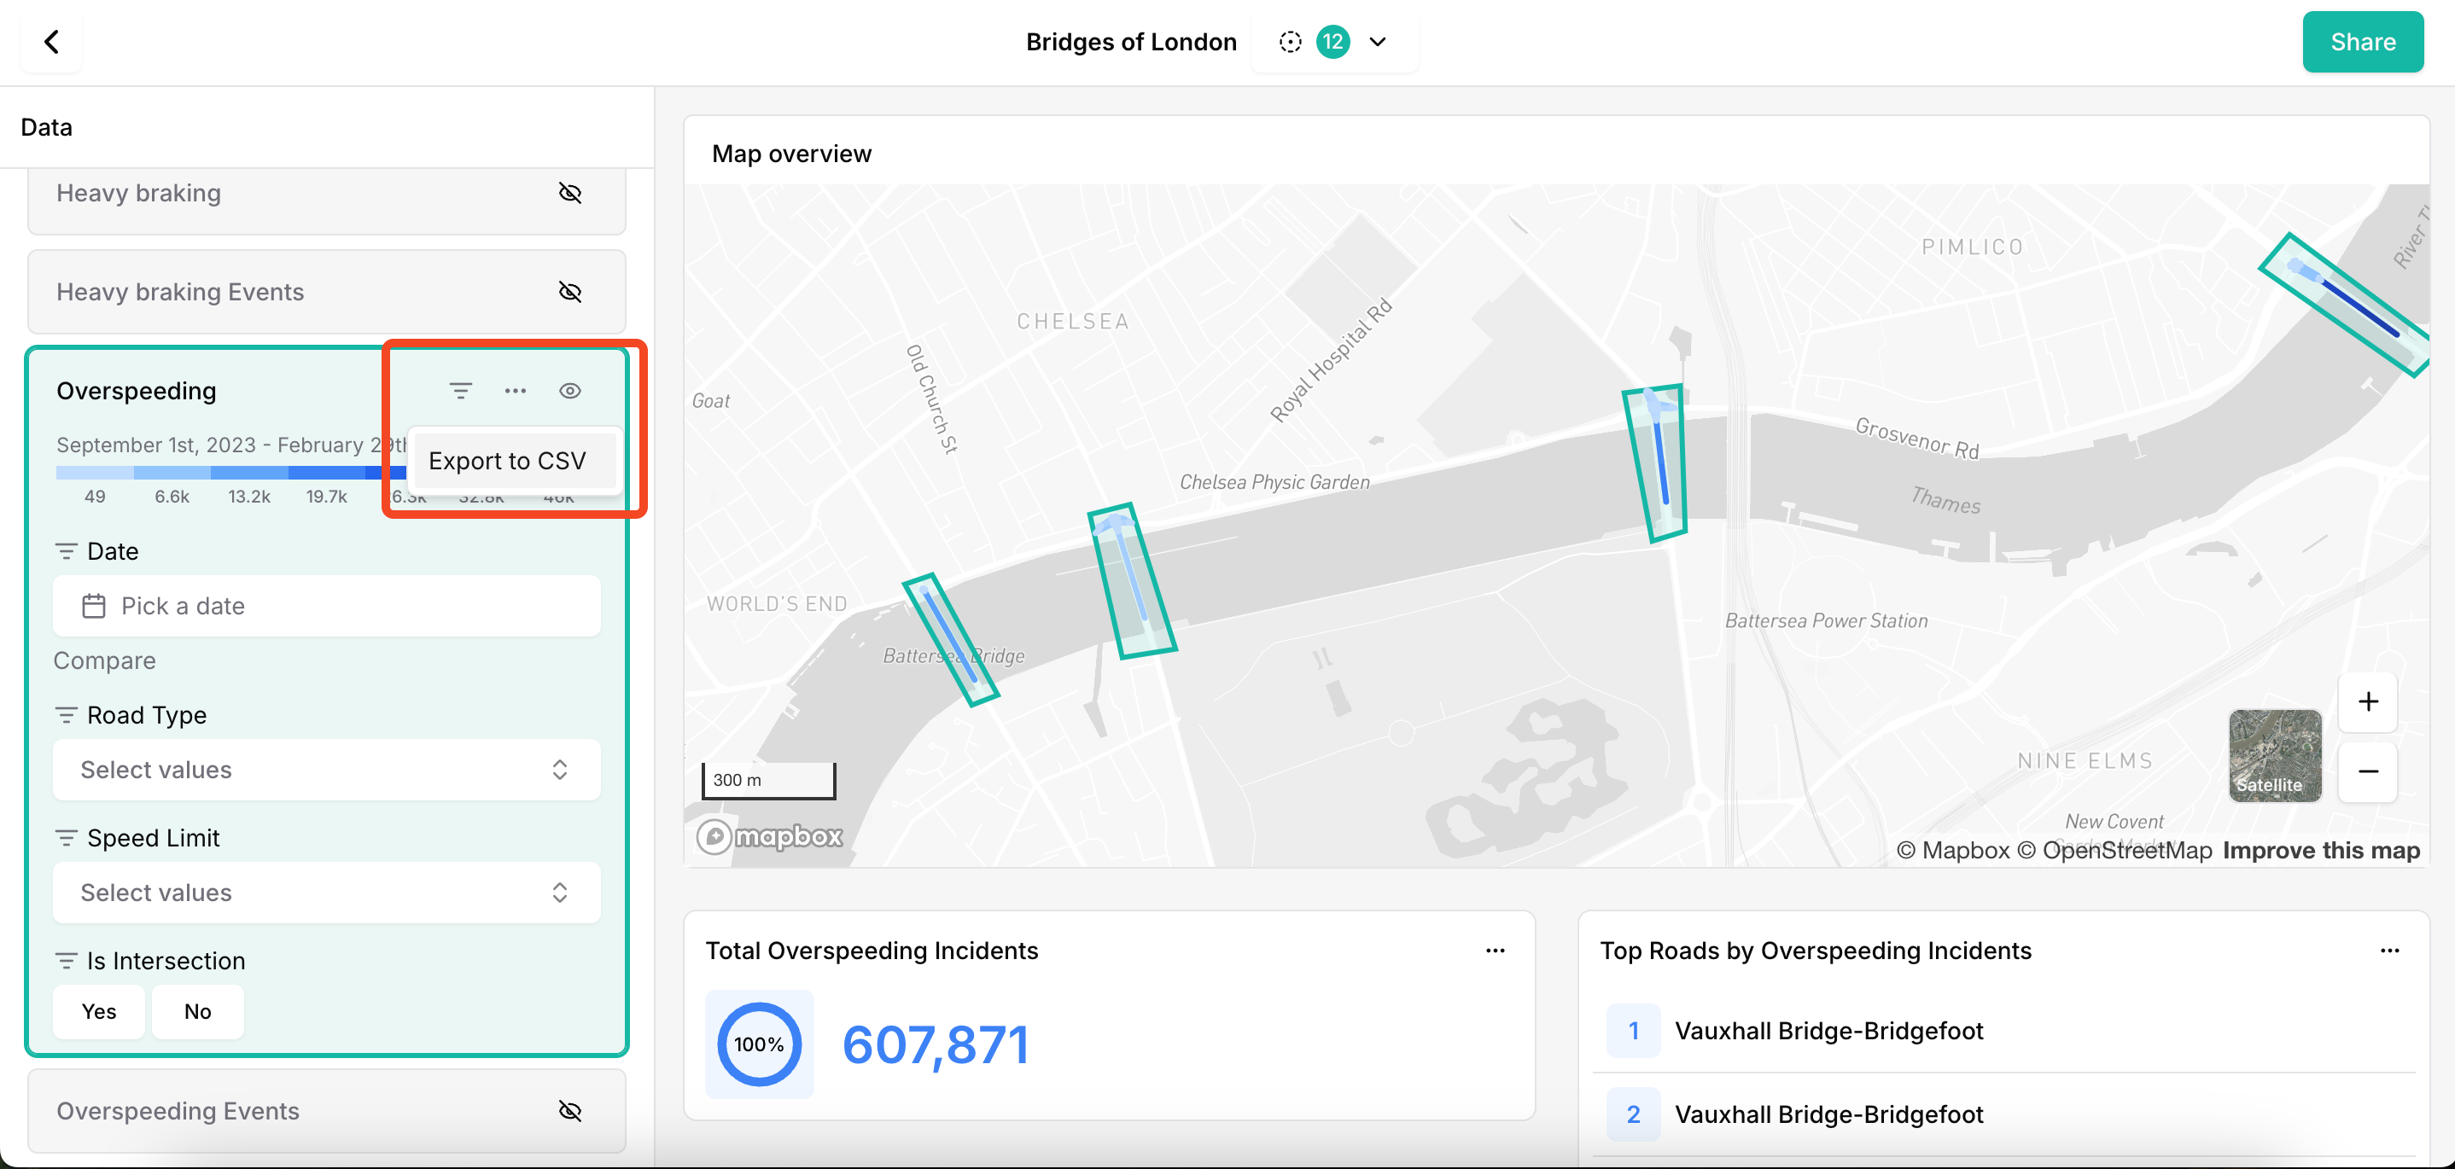Open the Road Type select values dropdown

click(327, 770)
